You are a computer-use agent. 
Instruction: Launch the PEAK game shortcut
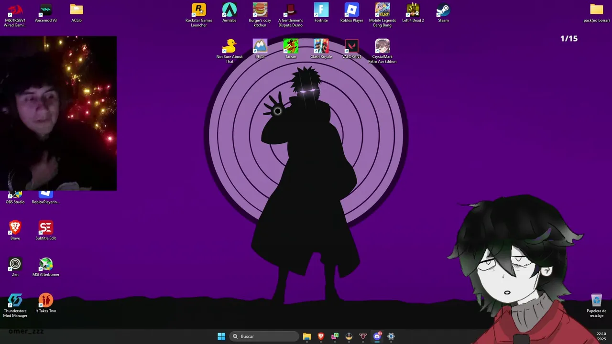tap(260, 49)
